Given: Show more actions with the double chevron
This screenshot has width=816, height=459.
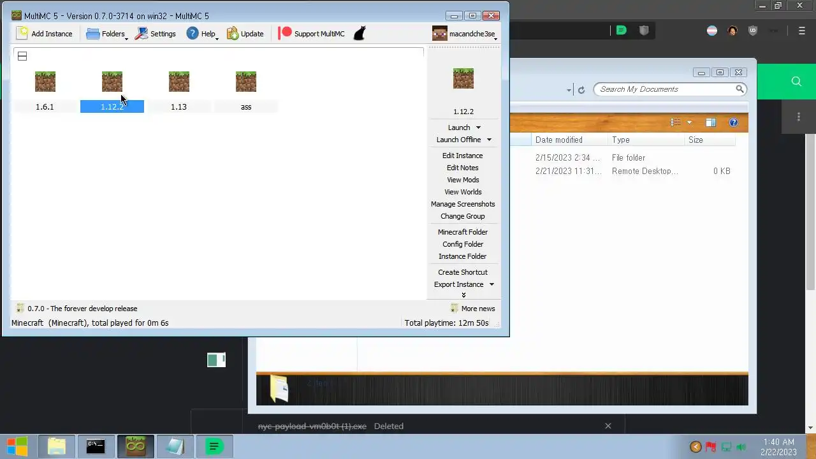Looking at the screenshot, I should [463, 295].
